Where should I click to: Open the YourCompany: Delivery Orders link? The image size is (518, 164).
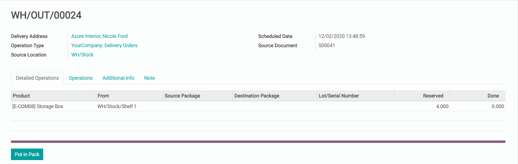104,45
